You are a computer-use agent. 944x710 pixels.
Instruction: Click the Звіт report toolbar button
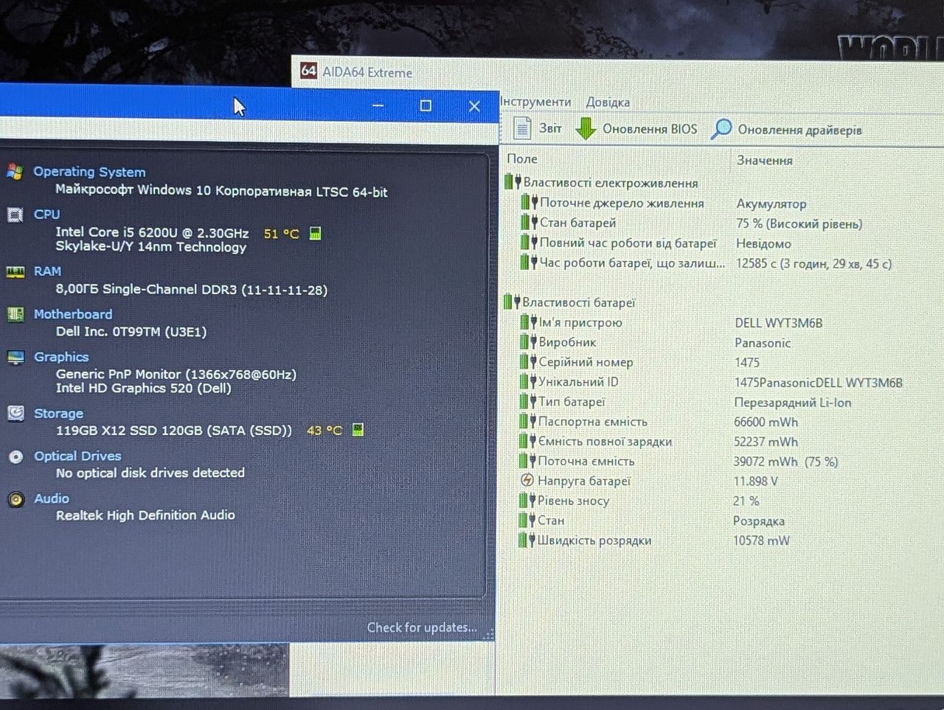point(538,128)
